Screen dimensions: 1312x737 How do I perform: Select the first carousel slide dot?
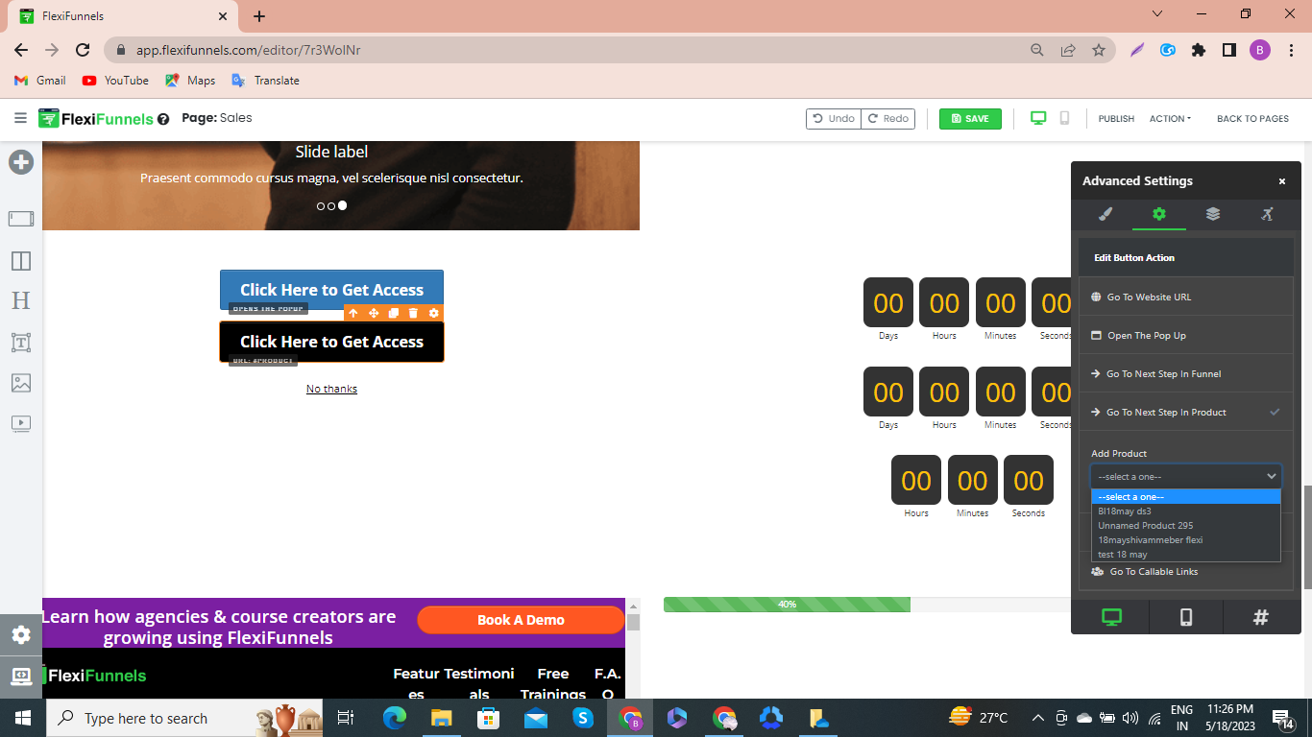[321, 205]
